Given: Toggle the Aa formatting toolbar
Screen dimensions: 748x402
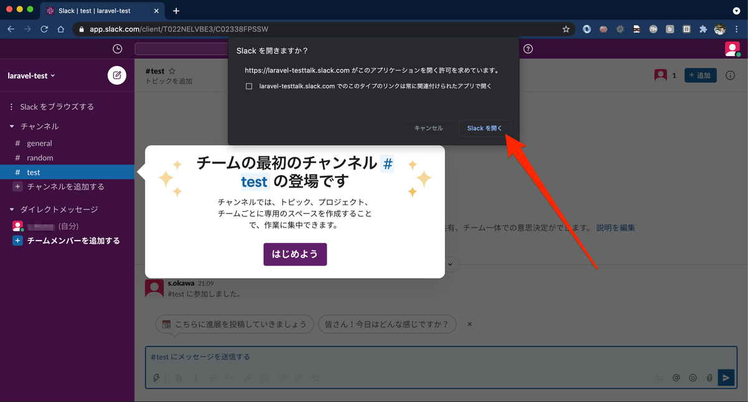Looking at the screenshot, I should (660, 378).
